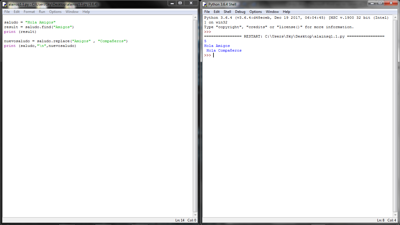Open the Run menu in the editor
This screenshot has height=225, width=400.
click(42, 12)
